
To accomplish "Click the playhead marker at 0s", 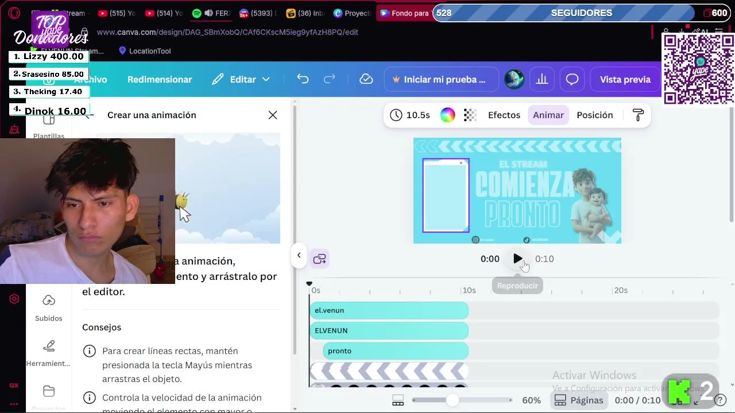I will (x=310, y=285).
